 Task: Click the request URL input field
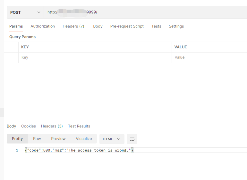coord(144,12)
